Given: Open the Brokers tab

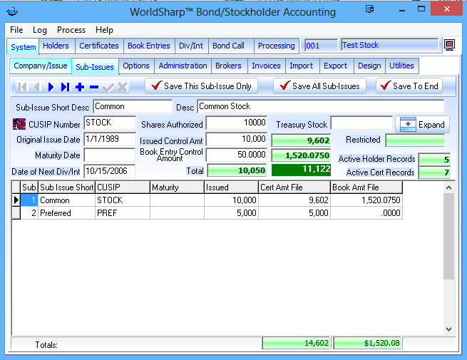Looking at the screenshot, I should [x=228, y=66].
